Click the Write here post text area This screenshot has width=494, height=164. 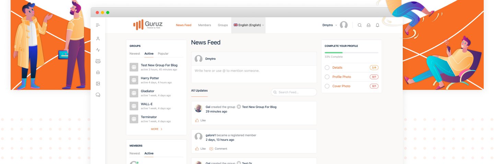click(254, 74)
